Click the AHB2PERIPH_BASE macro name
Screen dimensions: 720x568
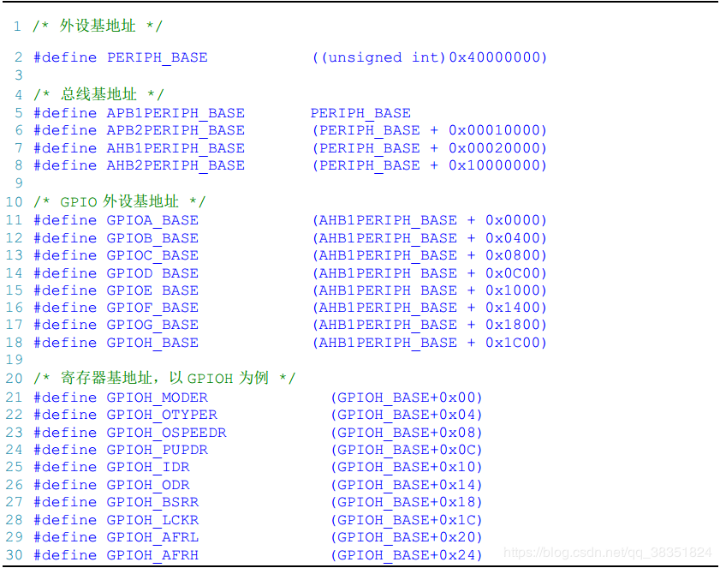click(175, 165)
